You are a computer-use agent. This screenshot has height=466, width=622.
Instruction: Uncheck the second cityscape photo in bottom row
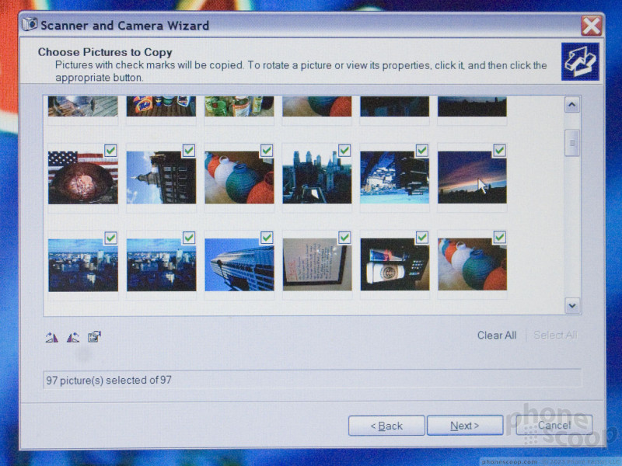(x=189, y=238)
